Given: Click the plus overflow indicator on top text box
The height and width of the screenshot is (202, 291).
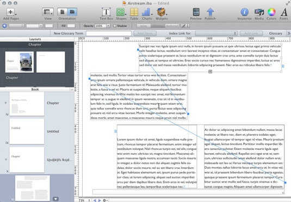Looking at the screenshot, I should point(210,72).
